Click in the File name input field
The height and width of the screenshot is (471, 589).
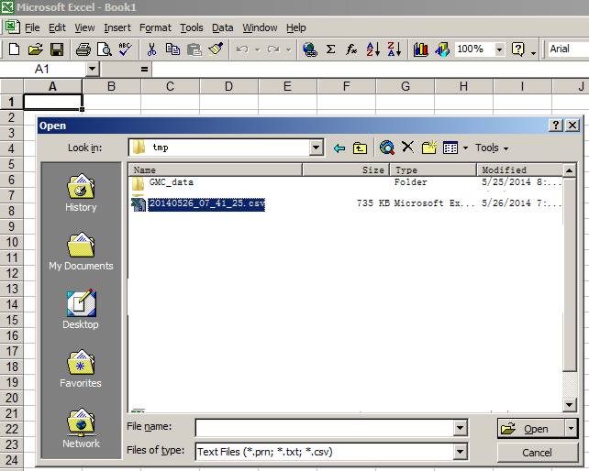(325, 428)
